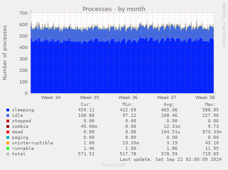Click the uninterruptible maximum value 43.10
This screenshot has height=170, width=228.
212,143
